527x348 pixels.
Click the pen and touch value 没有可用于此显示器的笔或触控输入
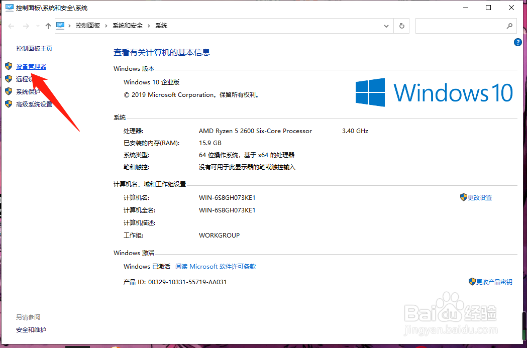click(247, 167)
